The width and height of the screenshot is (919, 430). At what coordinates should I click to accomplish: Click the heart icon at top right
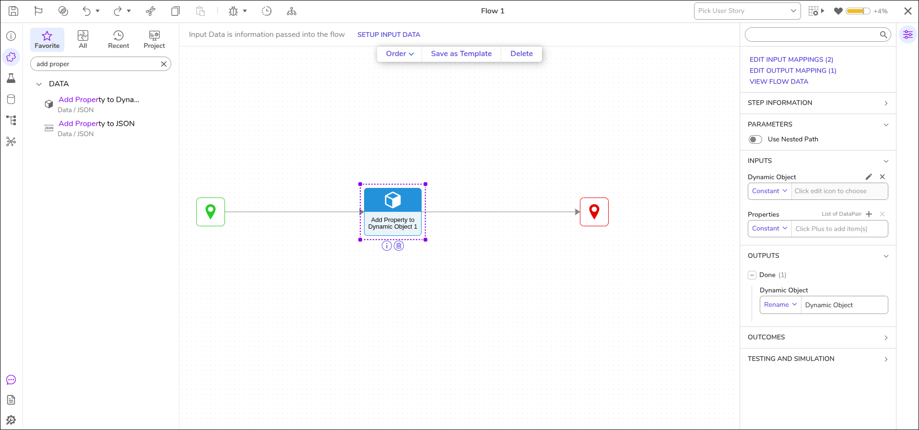click(x=838, y=11)
